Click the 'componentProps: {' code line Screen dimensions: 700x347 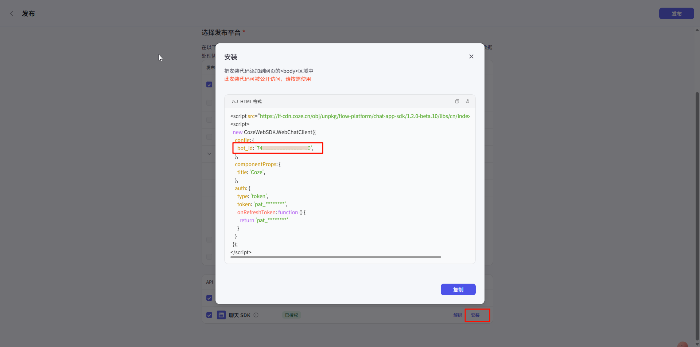click(x=258, y=164)
